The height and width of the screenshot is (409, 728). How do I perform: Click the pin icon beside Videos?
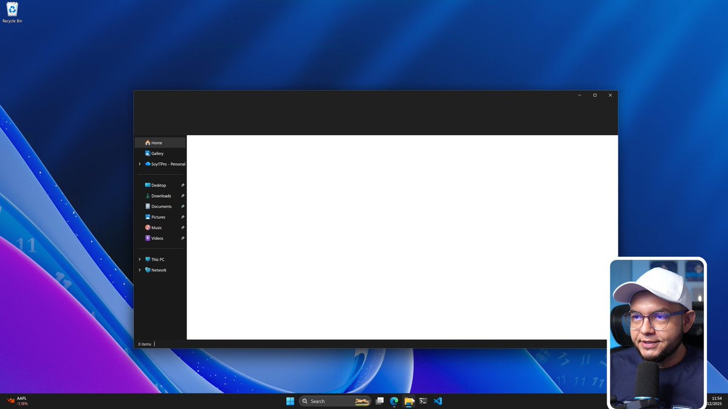point(183,238)
